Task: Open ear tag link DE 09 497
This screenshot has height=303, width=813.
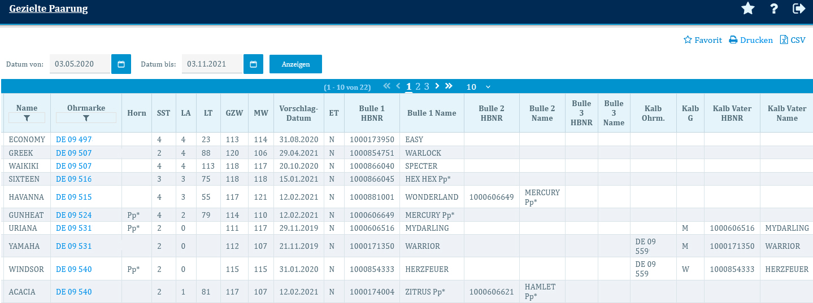Action: 73,139
